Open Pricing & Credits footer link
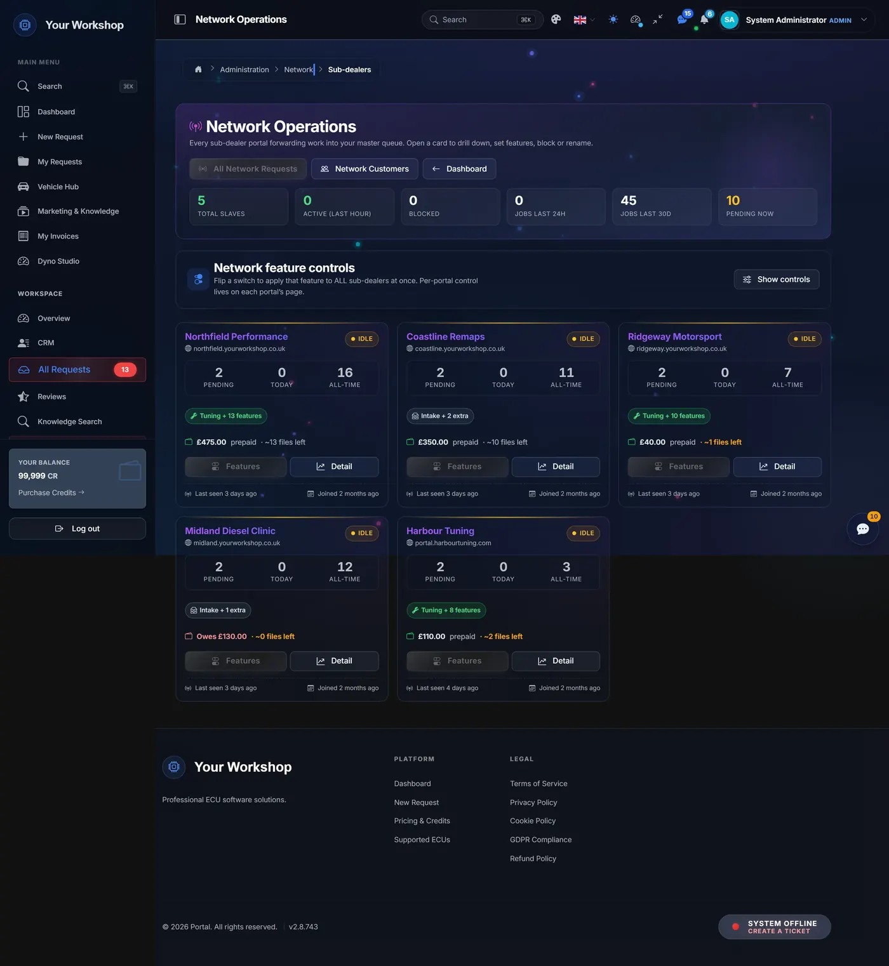 click(422, 821)
